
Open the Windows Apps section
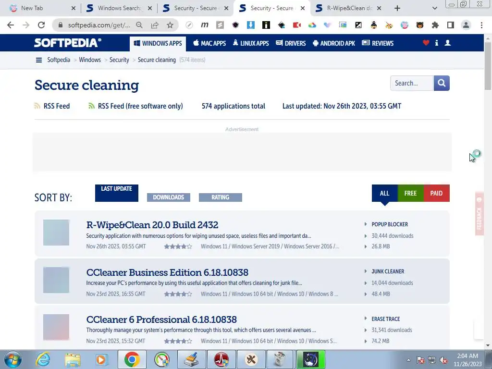[158, 43]
